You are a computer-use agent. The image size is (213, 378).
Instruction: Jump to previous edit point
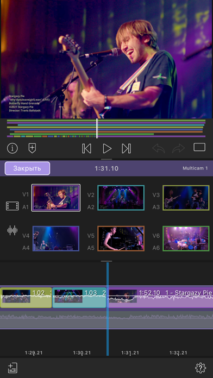pos(86,148)
